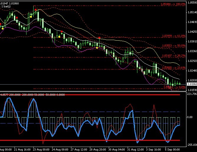Click the 1.0381 price axis label
Screen dimensions: 197x152
click(x=192, y=42)
